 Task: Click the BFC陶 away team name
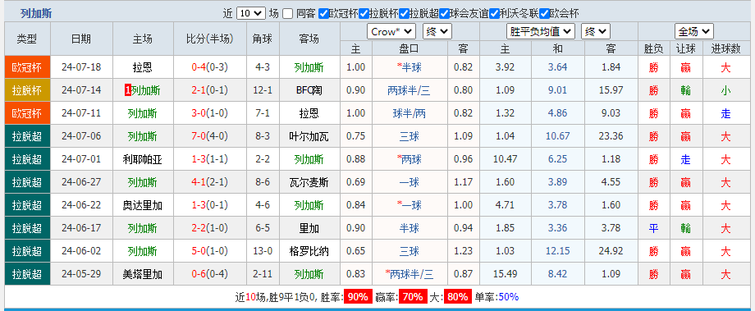click(x=309, y=90)
